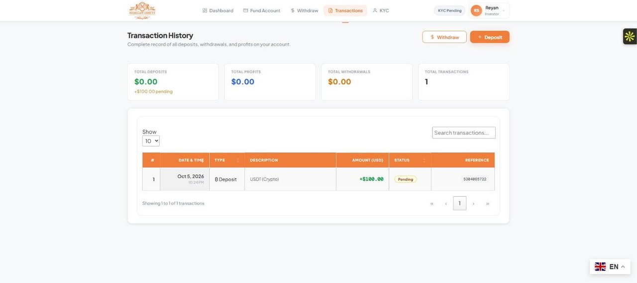Screen dimensions: 637x283
Task: Select the Transactions nav tab
Action: 345,10
